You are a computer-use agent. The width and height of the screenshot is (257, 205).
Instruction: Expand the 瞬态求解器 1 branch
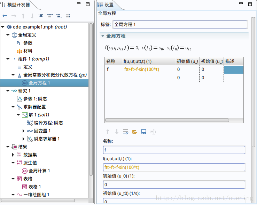tap(23, 139)
